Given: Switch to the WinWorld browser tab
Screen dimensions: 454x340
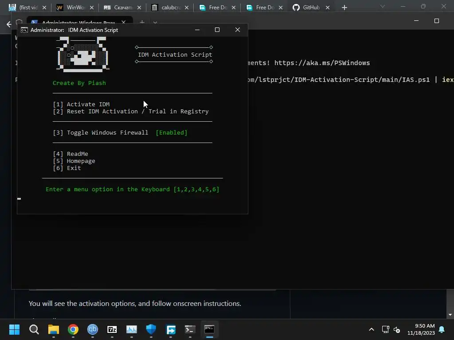Looking at the screenshot, I should click(x=71, y=8).
